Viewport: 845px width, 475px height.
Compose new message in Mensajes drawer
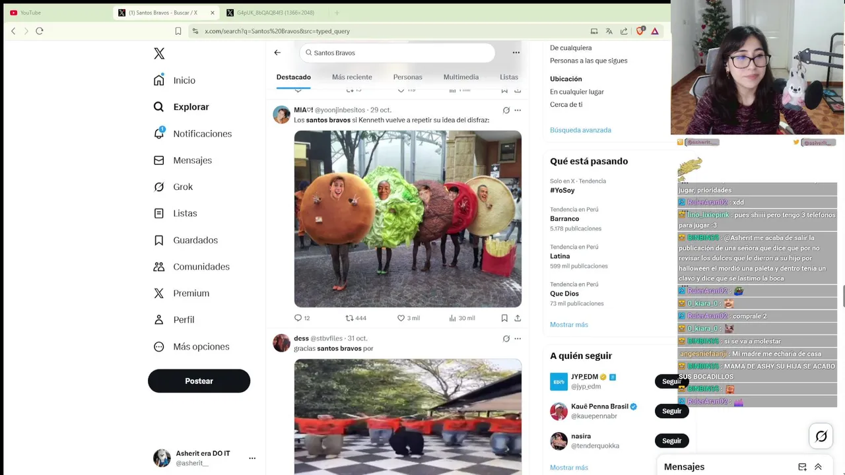(x=802, y=467)
